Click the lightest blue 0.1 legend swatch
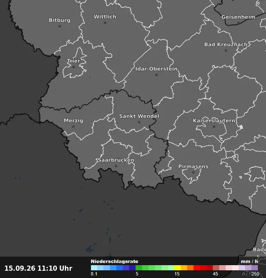 (94, 268)
